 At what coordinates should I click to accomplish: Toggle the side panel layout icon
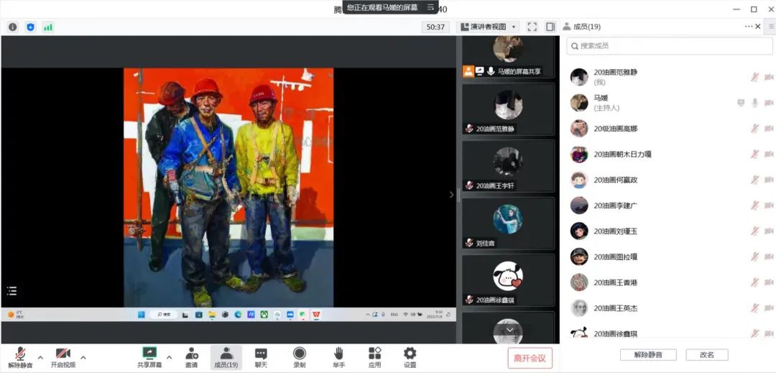pyautogui.click(x=550, y=27)
